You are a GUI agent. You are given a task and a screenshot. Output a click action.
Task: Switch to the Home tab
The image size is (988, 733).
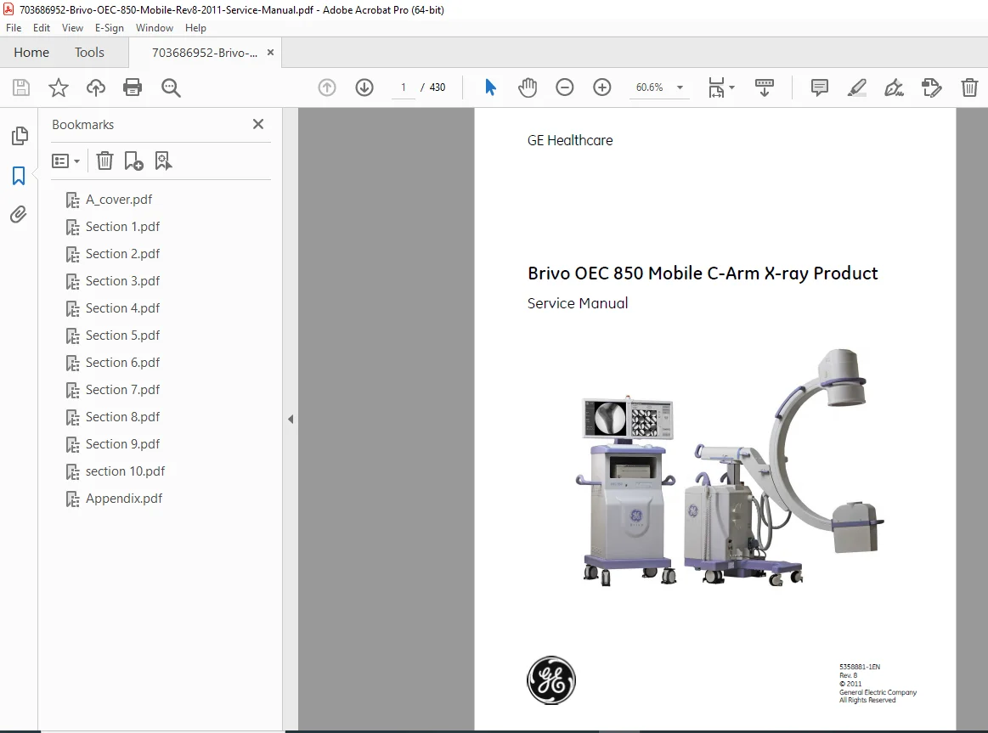pyautogui.click(x=31, y=53)
